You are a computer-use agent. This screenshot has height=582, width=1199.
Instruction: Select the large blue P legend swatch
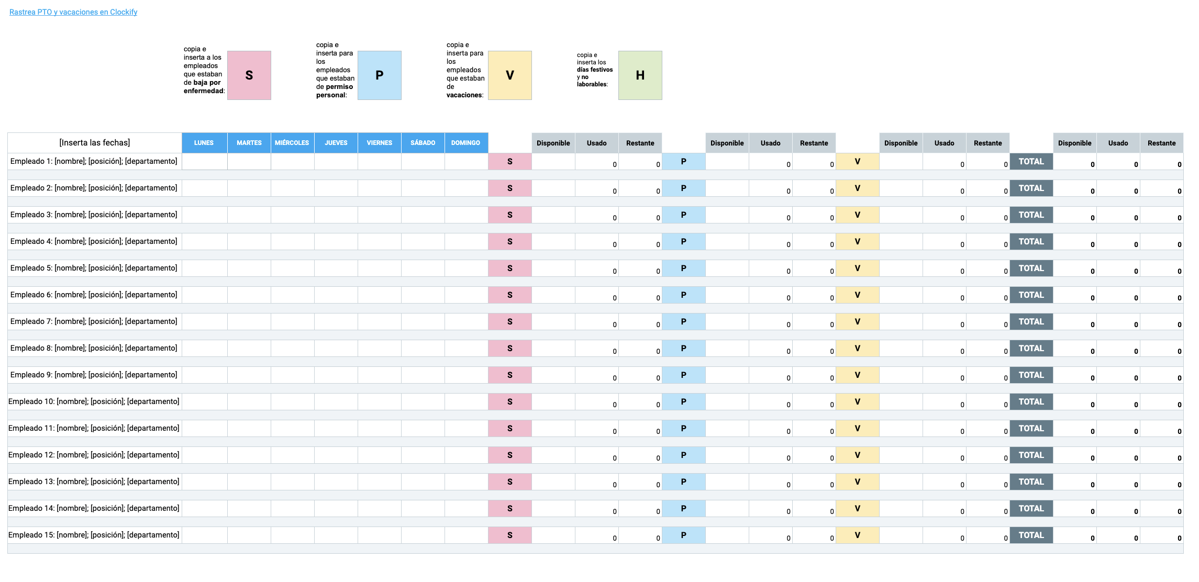380,75
